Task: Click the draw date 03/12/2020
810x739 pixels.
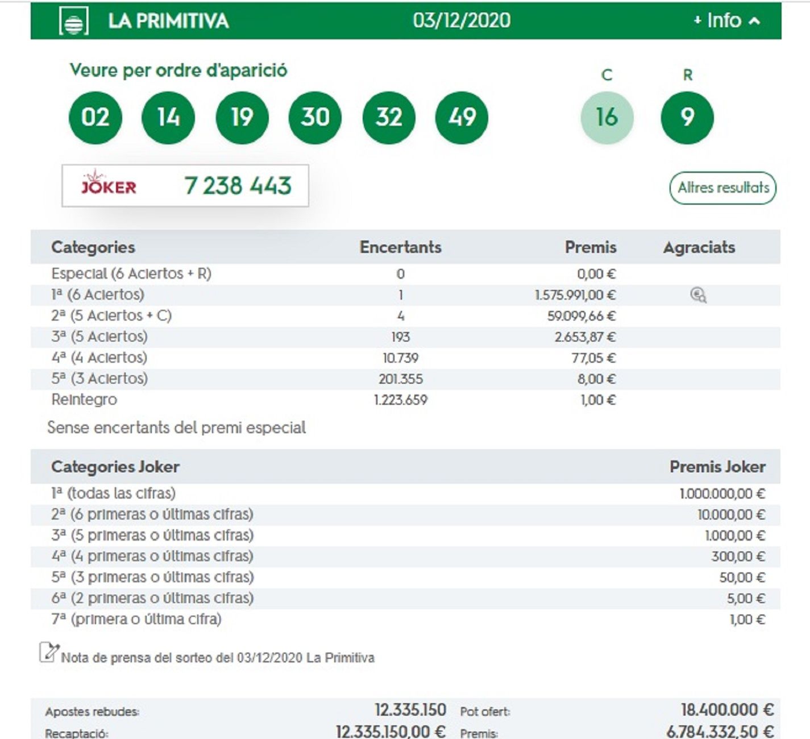Action: [462, 21]
